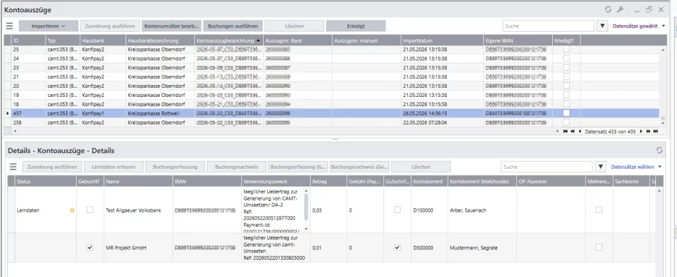Sort by Hausbankbezeichnung column header

[x=160, y=40]
